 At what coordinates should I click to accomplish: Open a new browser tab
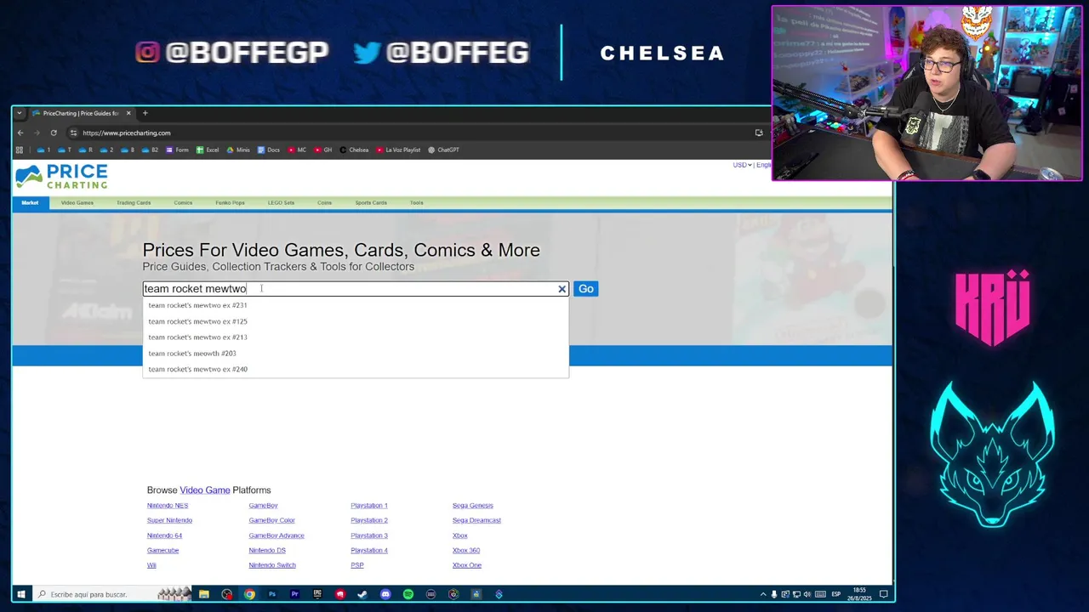145,113
